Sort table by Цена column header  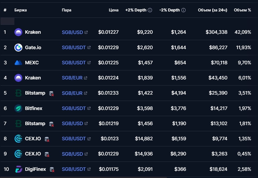pyautogui.click(x=114, y=10)
